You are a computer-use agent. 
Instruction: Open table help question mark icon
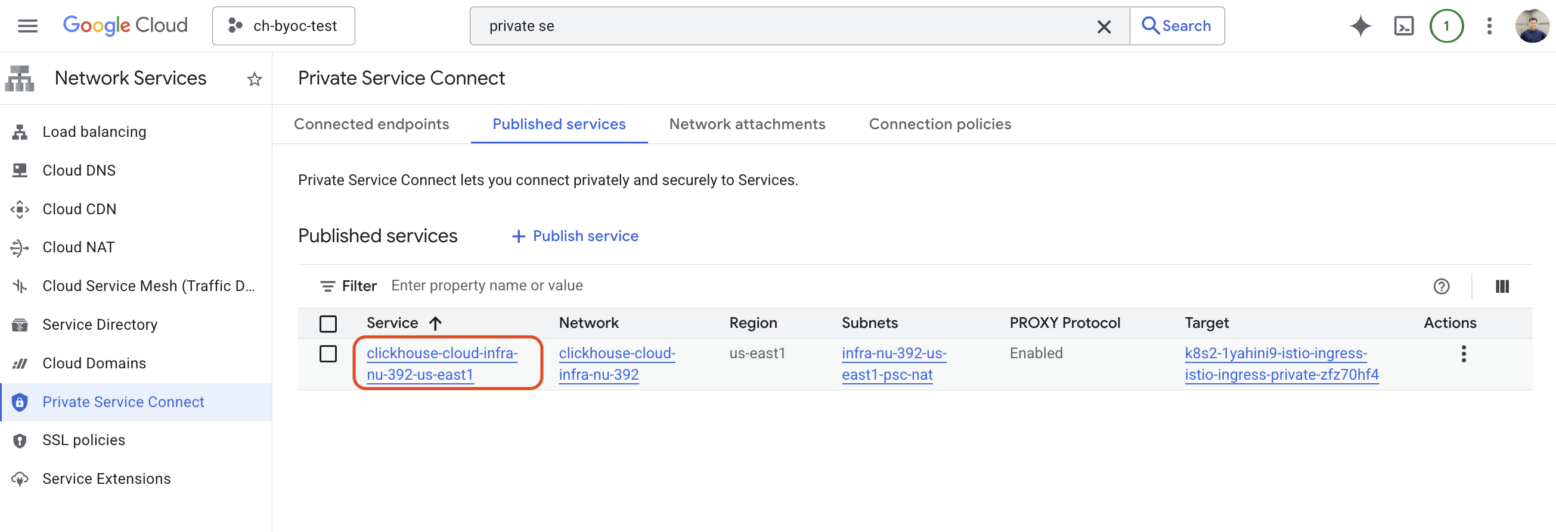pyautogui.click(x=1441, y=286)
